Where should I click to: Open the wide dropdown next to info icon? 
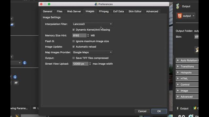click(x=16, y=63)
